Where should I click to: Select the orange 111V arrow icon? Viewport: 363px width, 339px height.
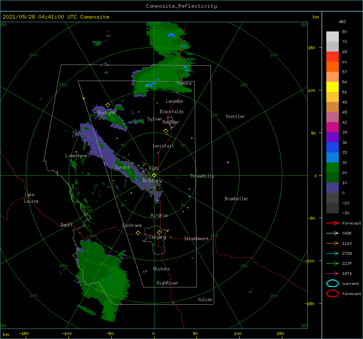click(332, 243)
